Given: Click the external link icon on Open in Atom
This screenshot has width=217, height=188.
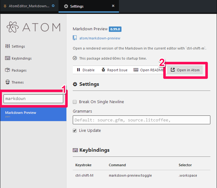Looking at the screenshot, I should [x=173, y=70].
